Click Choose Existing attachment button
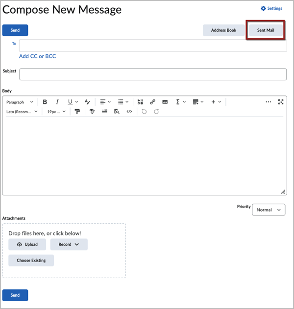The height and width of the screenshot is (309, 294). click(31, 261)
